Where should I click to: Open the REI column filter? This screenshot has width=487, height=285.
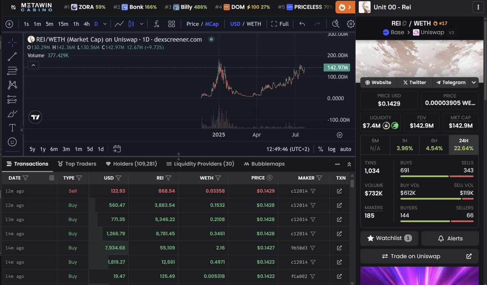[168, 178]
